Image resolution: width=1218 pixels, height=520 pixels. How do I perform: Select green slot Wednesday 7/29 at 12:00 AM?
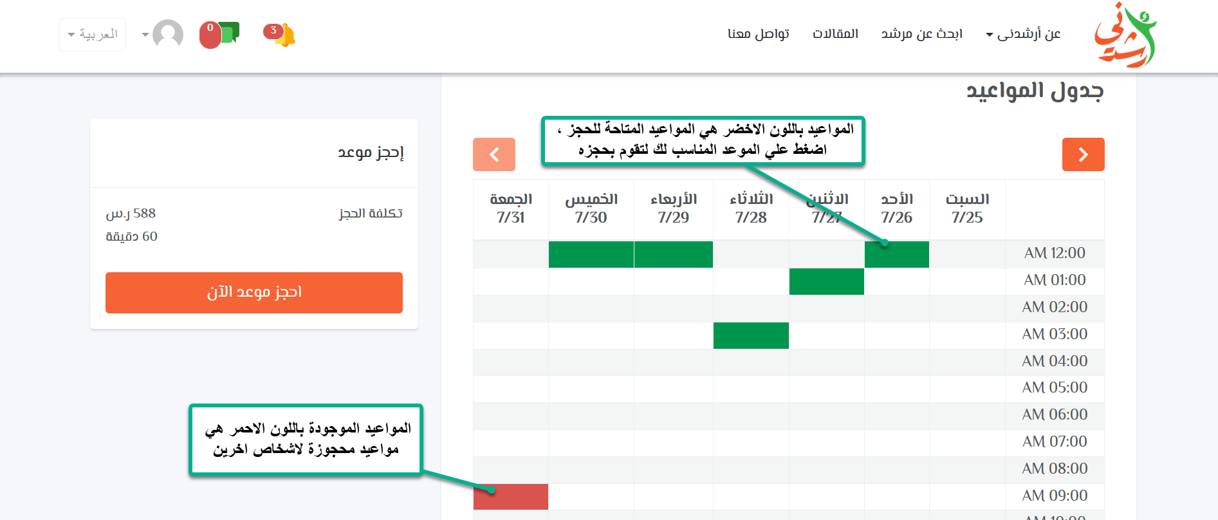tap(673, 255)
